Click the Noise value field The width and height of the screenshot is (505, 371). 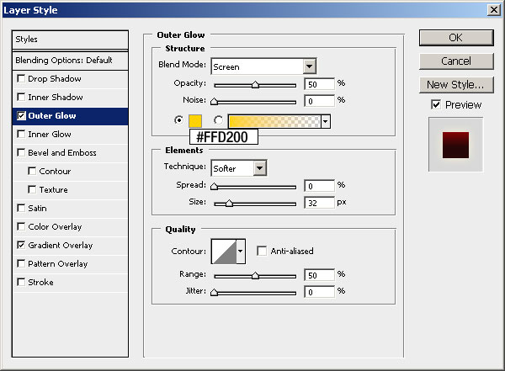pos(319,101)
